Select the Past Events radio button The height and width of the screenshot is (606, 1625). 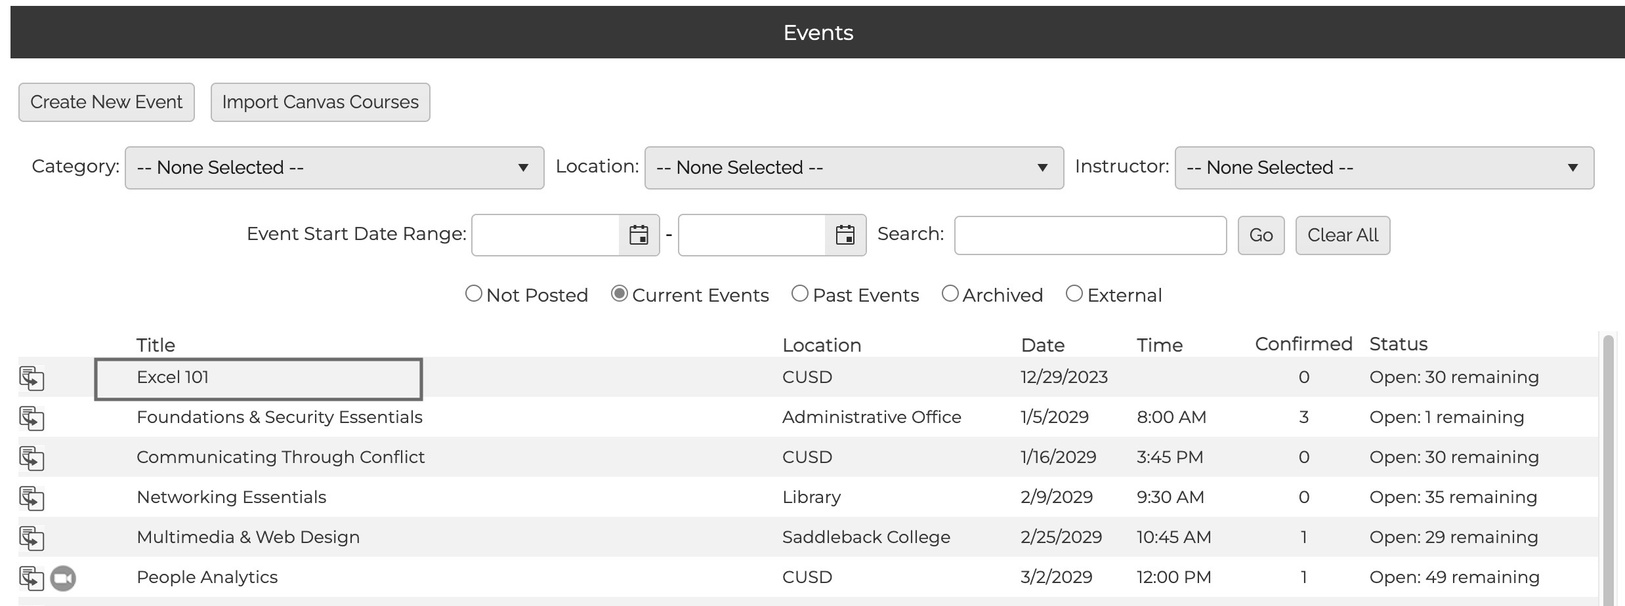click(799, 293)
